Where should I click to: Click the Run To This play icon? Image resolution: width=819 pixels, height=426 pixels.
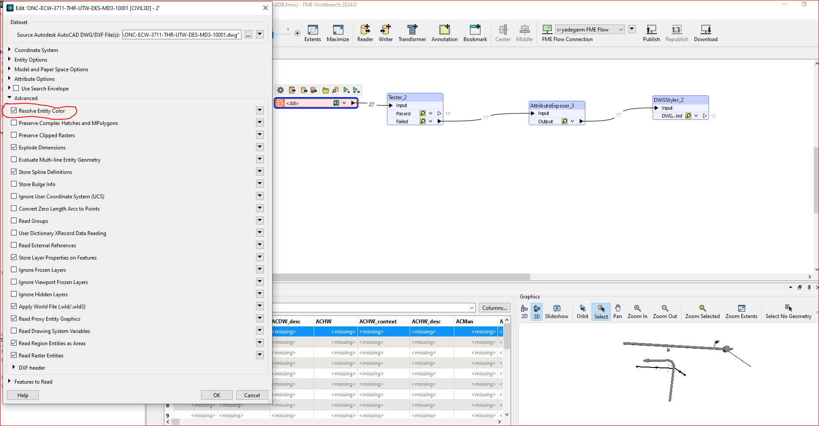pos(346,90)
